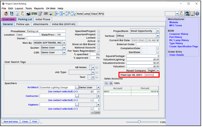
Task: Click the move-down flow diagram icon
Action: tap(74, 14)
